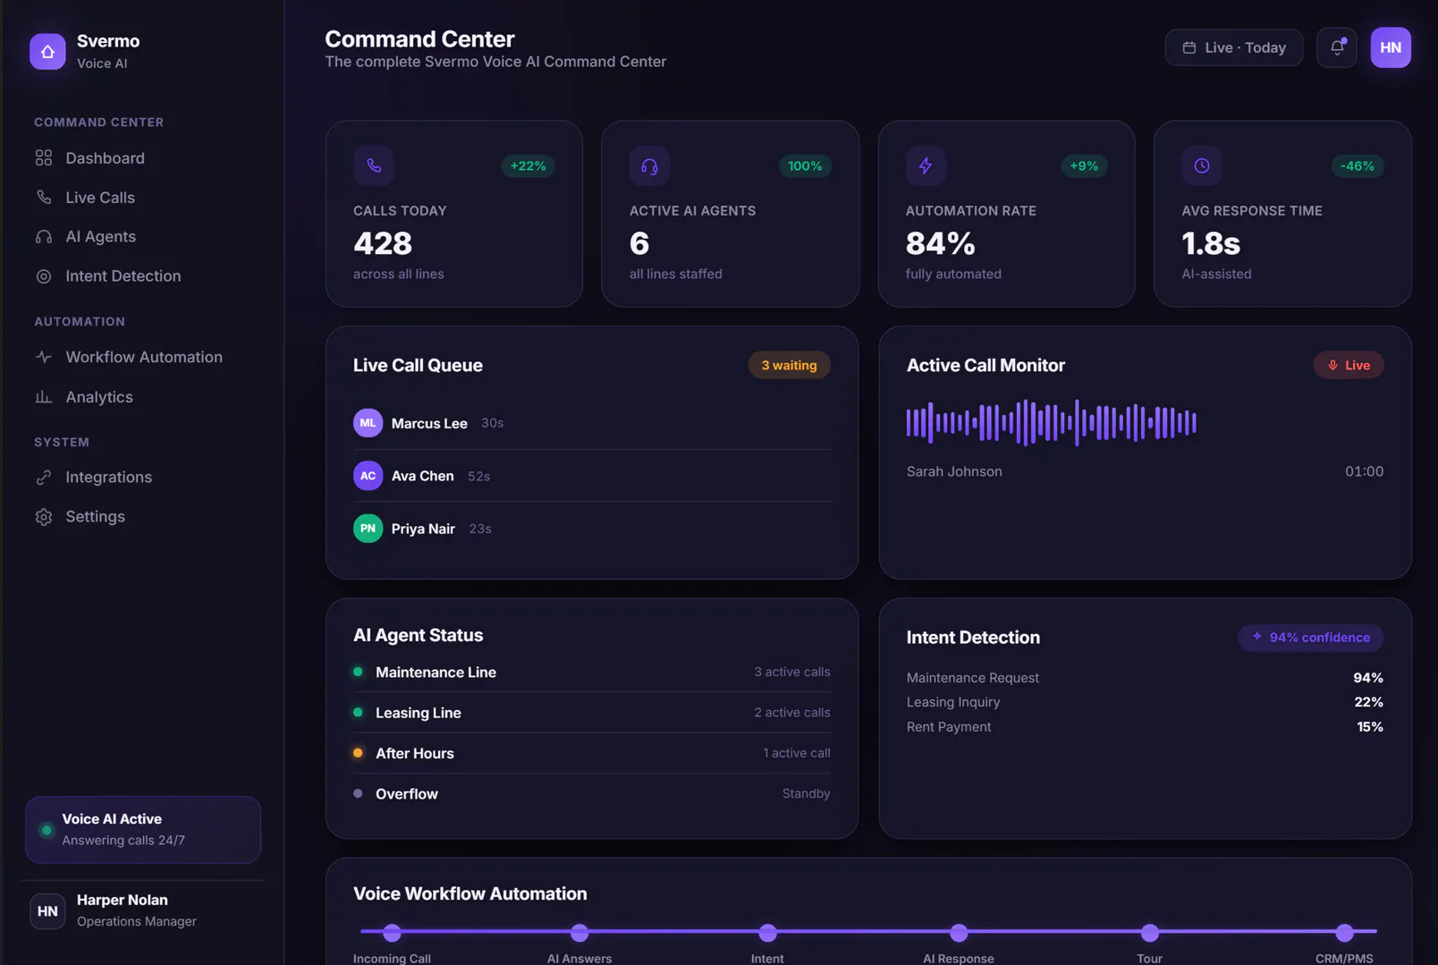Select the AI Answers workflow step marker

point(579,933)
